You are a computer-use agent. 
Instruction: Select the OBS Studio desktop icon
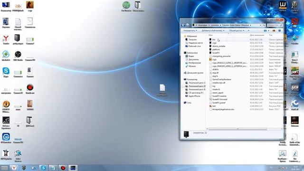click(x=18, y=56)
